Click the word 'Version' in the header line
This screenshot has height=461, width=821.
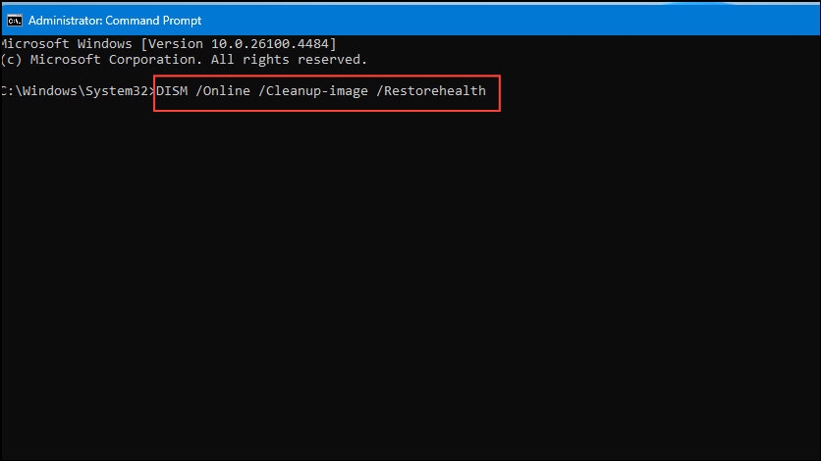(176, 44)
